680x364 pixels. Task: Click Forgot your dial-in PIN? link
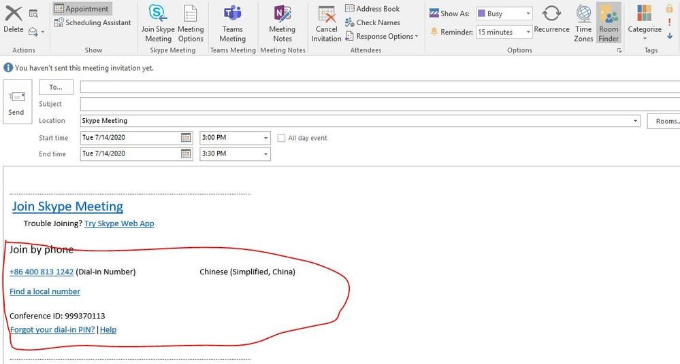[52, 330]
